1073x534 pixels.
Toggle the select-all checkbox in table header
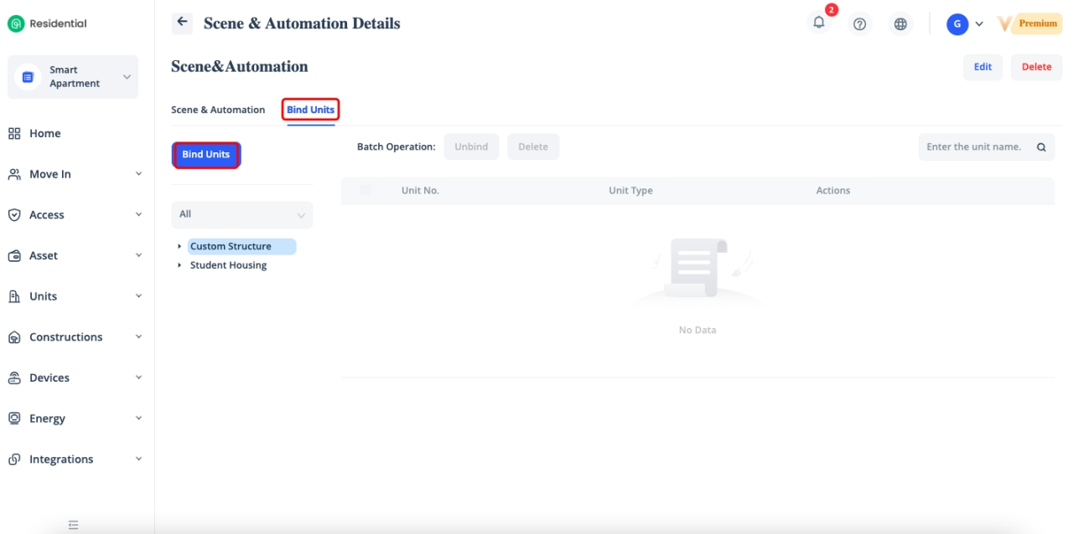(x=365, y=191)
